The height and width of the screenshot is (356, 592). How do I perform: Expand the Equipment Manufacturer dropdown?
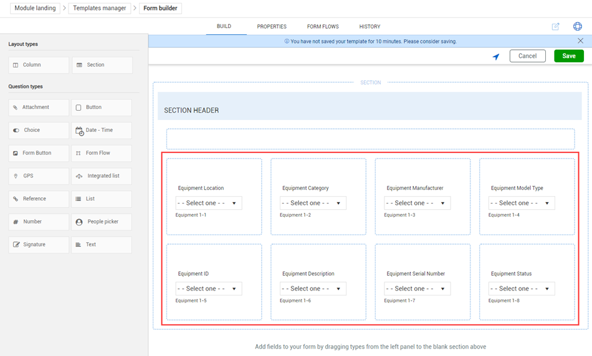tap(417, 203)
